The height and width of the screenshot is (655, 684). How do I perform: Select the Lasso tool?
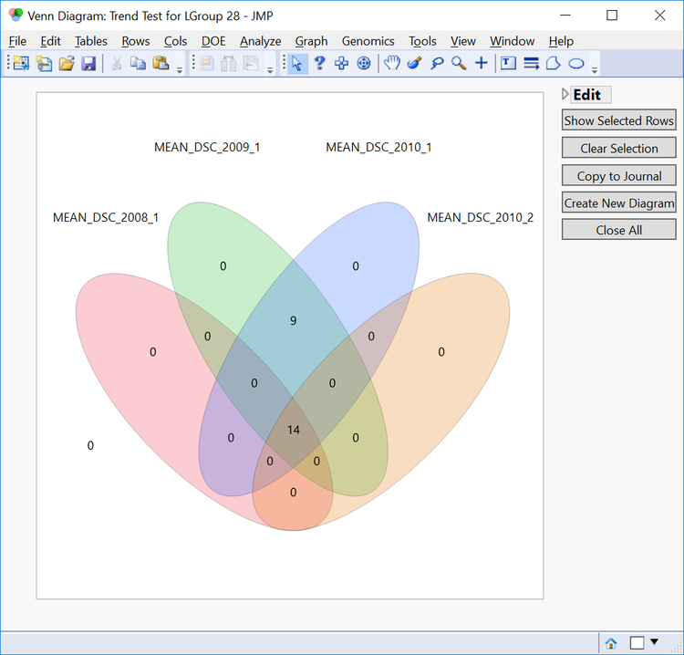437,63
